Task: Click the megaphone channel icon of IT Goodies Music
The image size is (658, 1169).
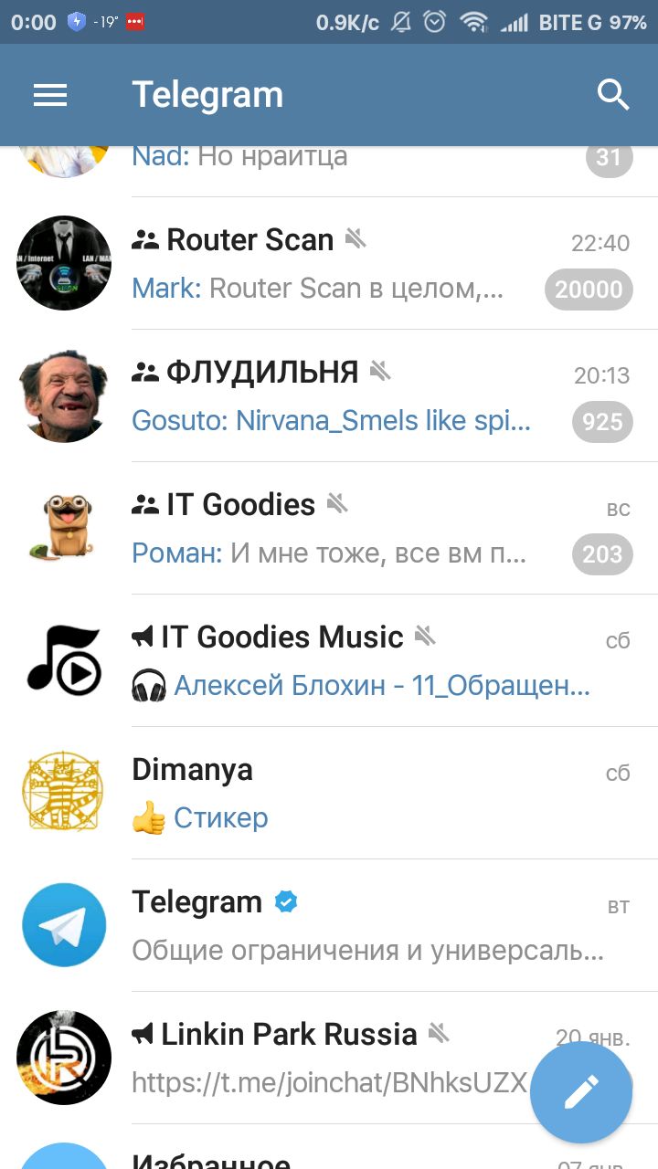Action: point(143,637)
